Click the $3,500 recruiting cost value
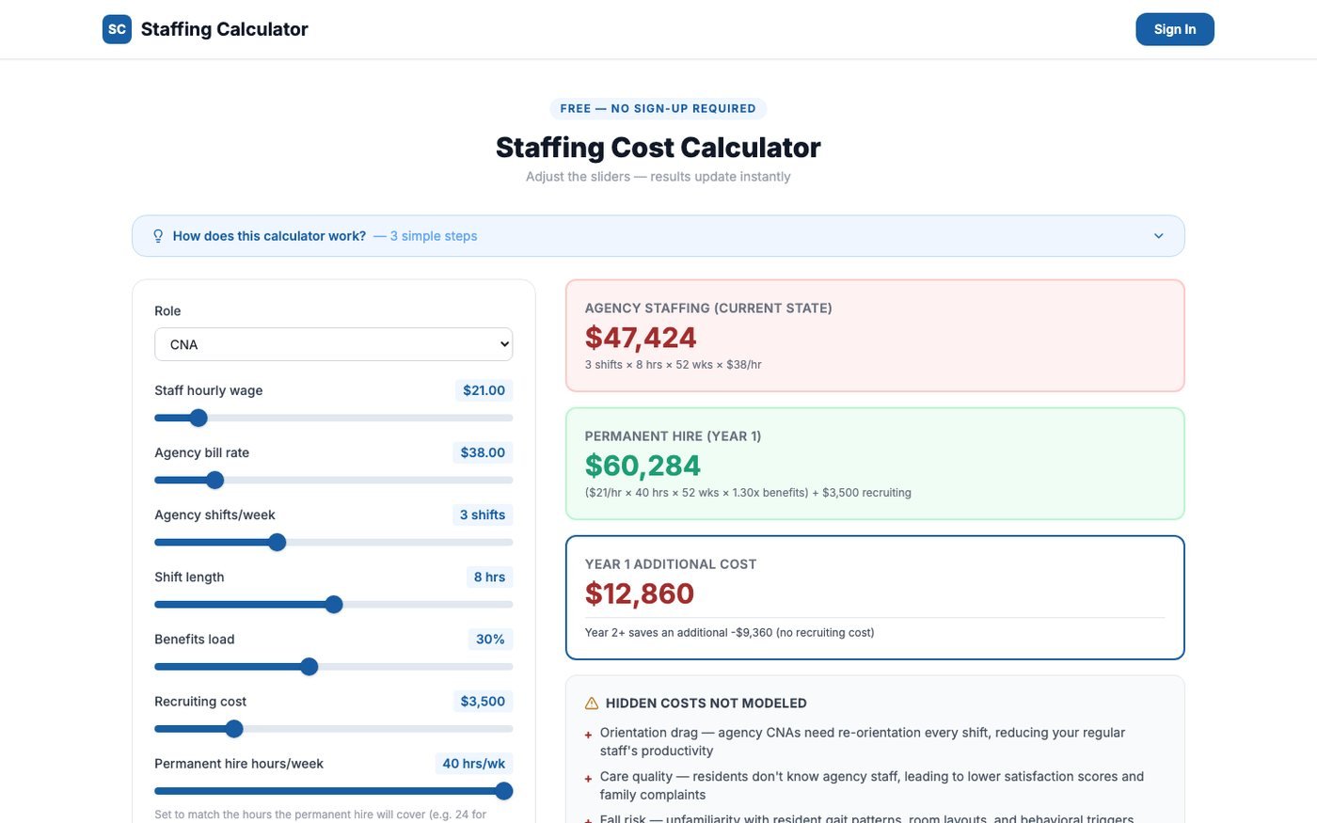The width and height of the screenshot is (1317, 823). click(483, 701)
